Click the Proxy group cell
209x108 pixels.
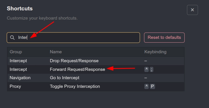(x=15, y=86)
